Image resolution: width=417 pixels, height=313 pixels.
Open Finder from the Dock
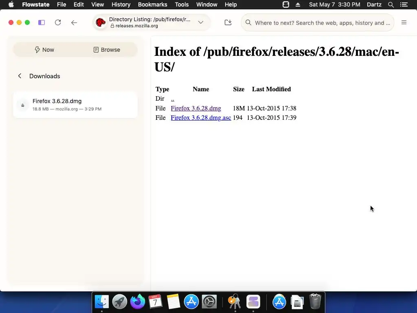tap(102, 302)
